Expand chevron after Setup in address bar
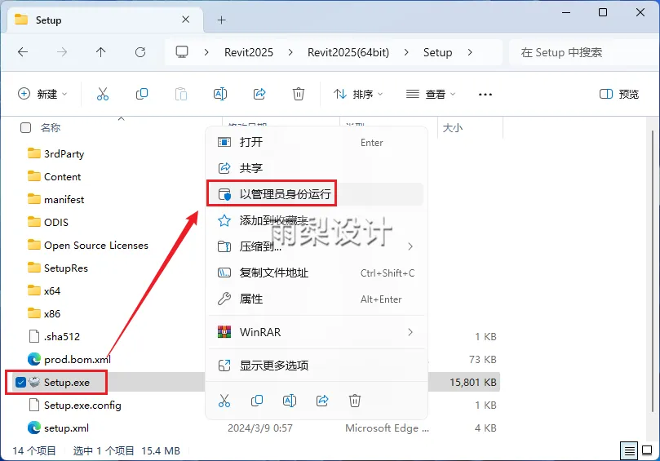This screenshot has width=660, height=461. 470,52
